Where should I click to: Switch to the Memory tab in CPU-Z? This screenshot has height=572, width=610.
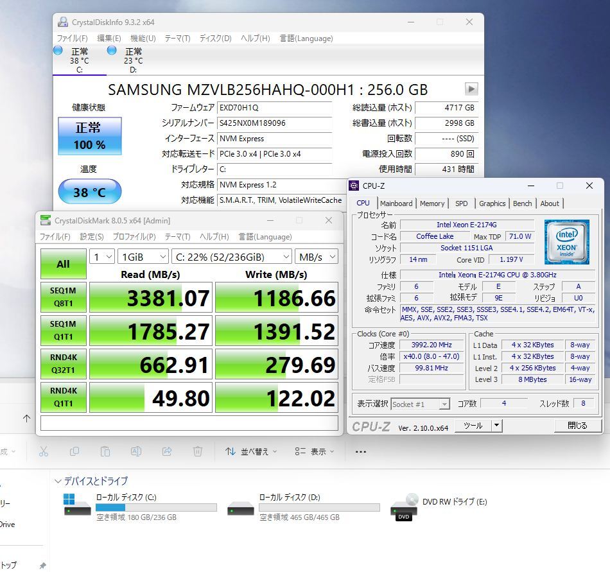click(432, 204)
